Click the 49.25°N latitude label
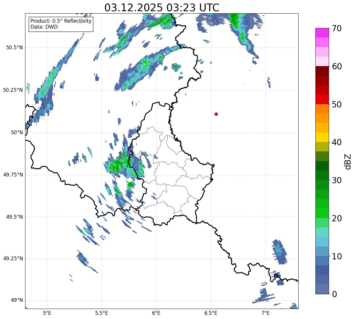355x319 pixels. (x=13, y=259)
